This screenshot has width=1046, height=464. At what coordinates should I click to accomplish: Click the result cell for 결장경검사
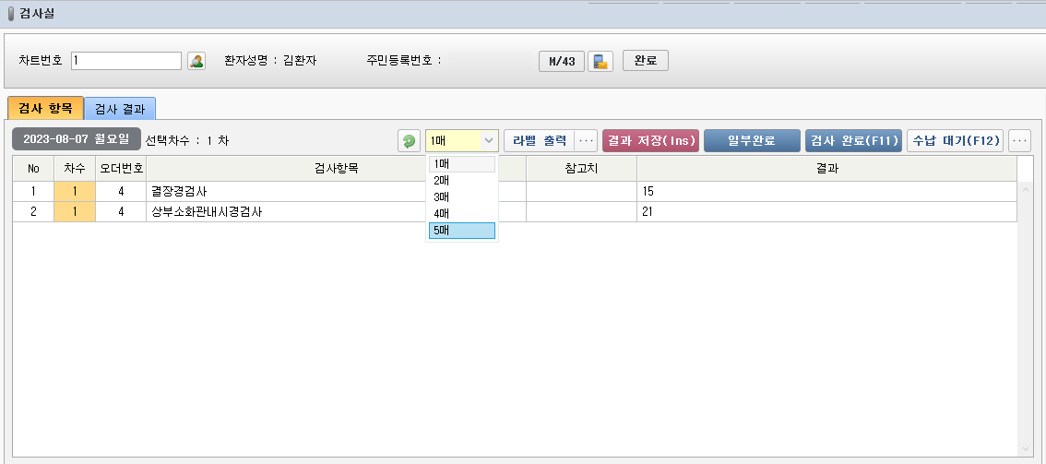point(826,192)
